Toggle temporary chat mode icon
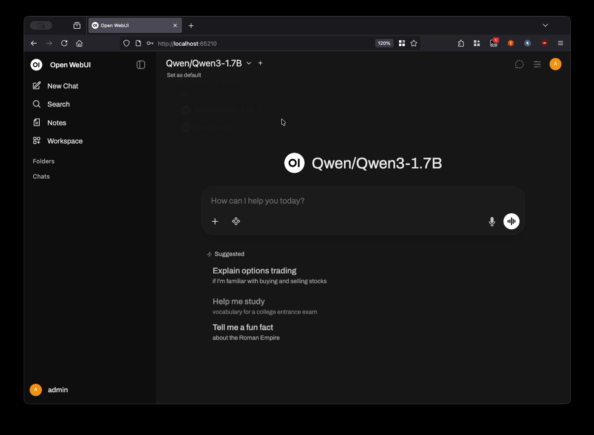This screenshot has height=435, width=594. tap(519, 64)
